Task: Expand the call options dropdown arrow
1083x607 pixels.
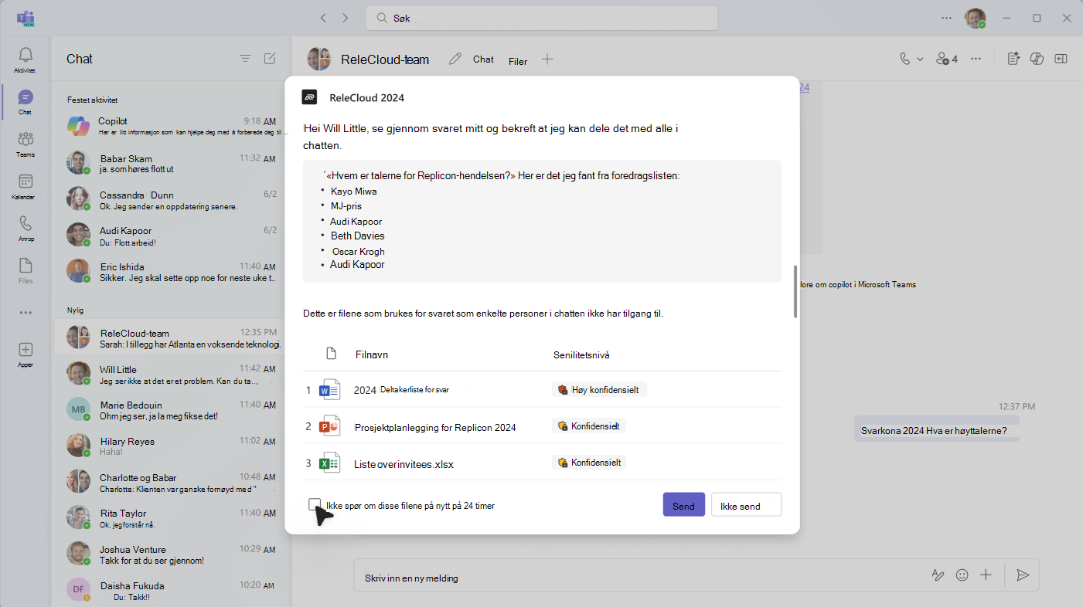Action: [920, 59]
